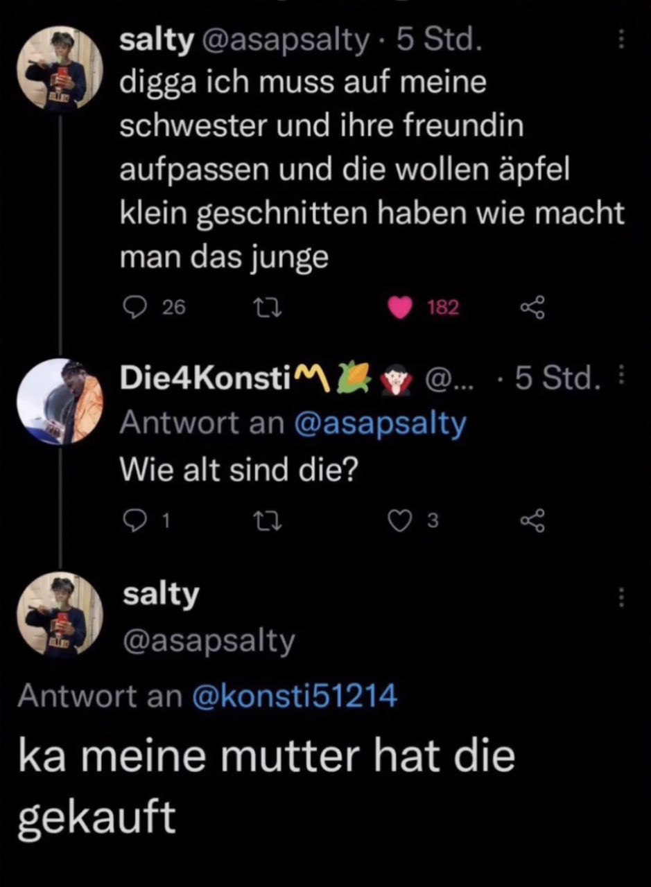Like Die4Konsti's reply with 3 likes
The height and width of the screenshot is (887, 651).
coord(400,522)
